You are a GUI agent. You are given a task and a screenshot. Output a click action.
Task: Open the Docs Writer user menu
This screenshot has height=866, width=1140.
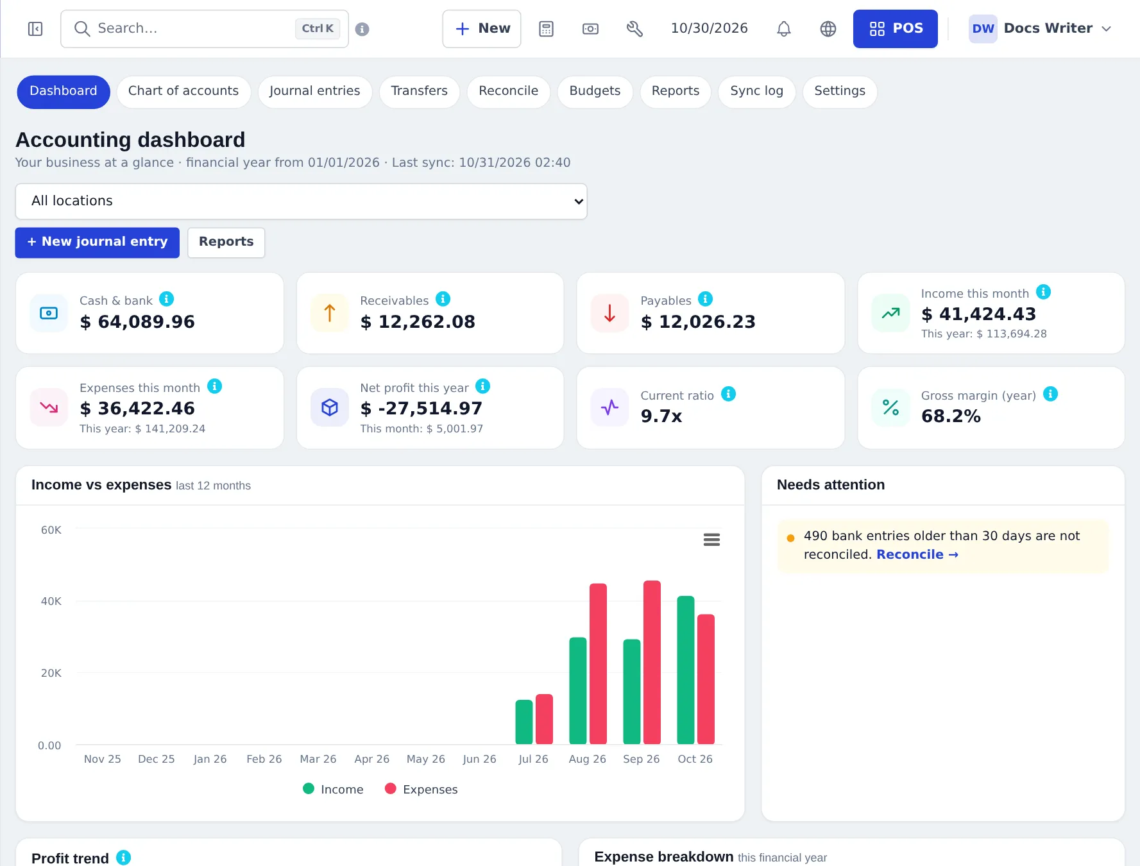[1041, 29]
